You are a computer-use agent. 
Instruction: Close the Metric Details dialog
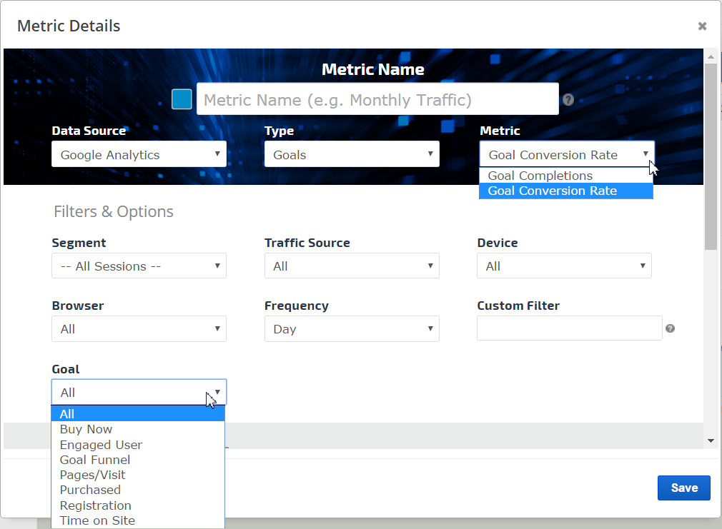[x=702, y=26]
